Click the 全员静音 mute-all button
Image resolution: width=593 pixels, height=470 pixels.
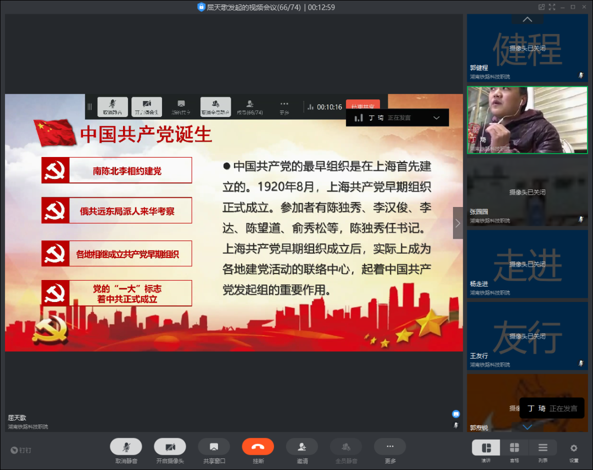coord(346,447)
